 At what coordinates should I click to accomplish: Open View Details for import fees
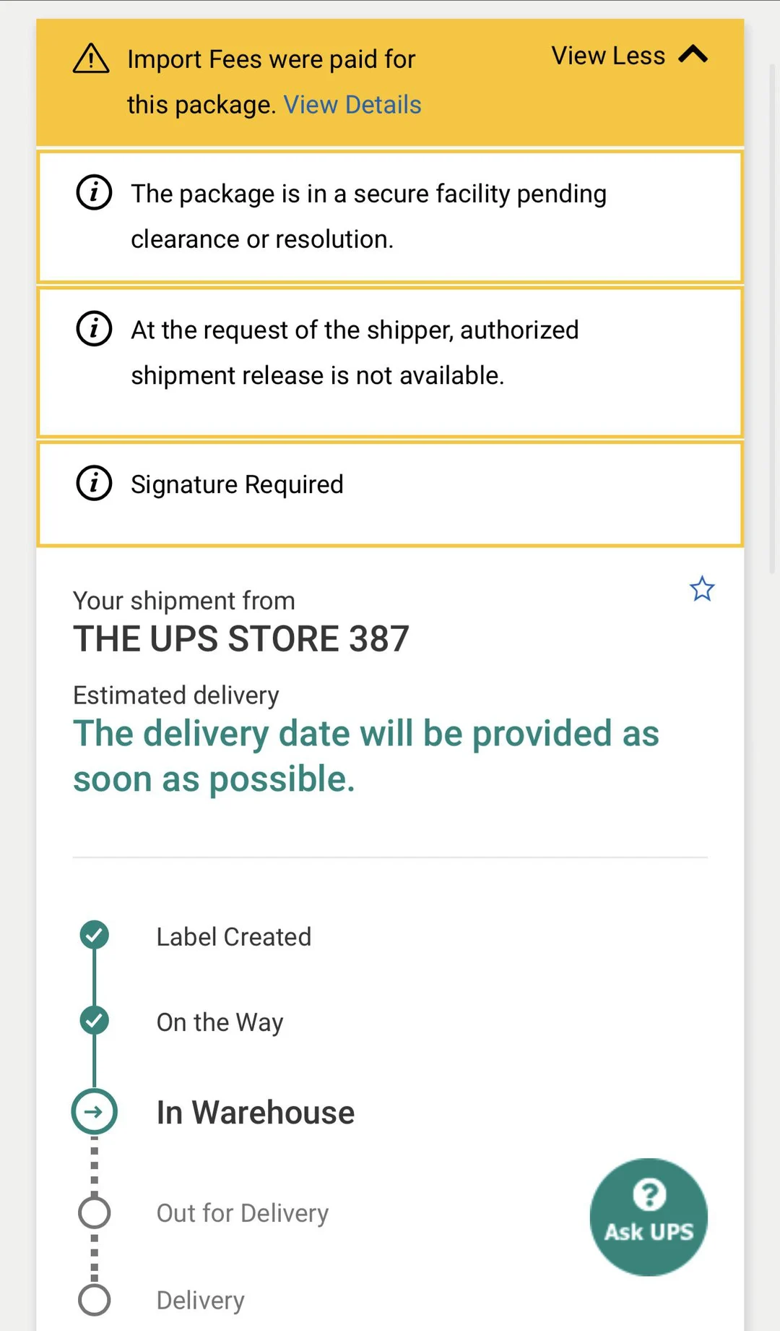[x=352, y=104]
